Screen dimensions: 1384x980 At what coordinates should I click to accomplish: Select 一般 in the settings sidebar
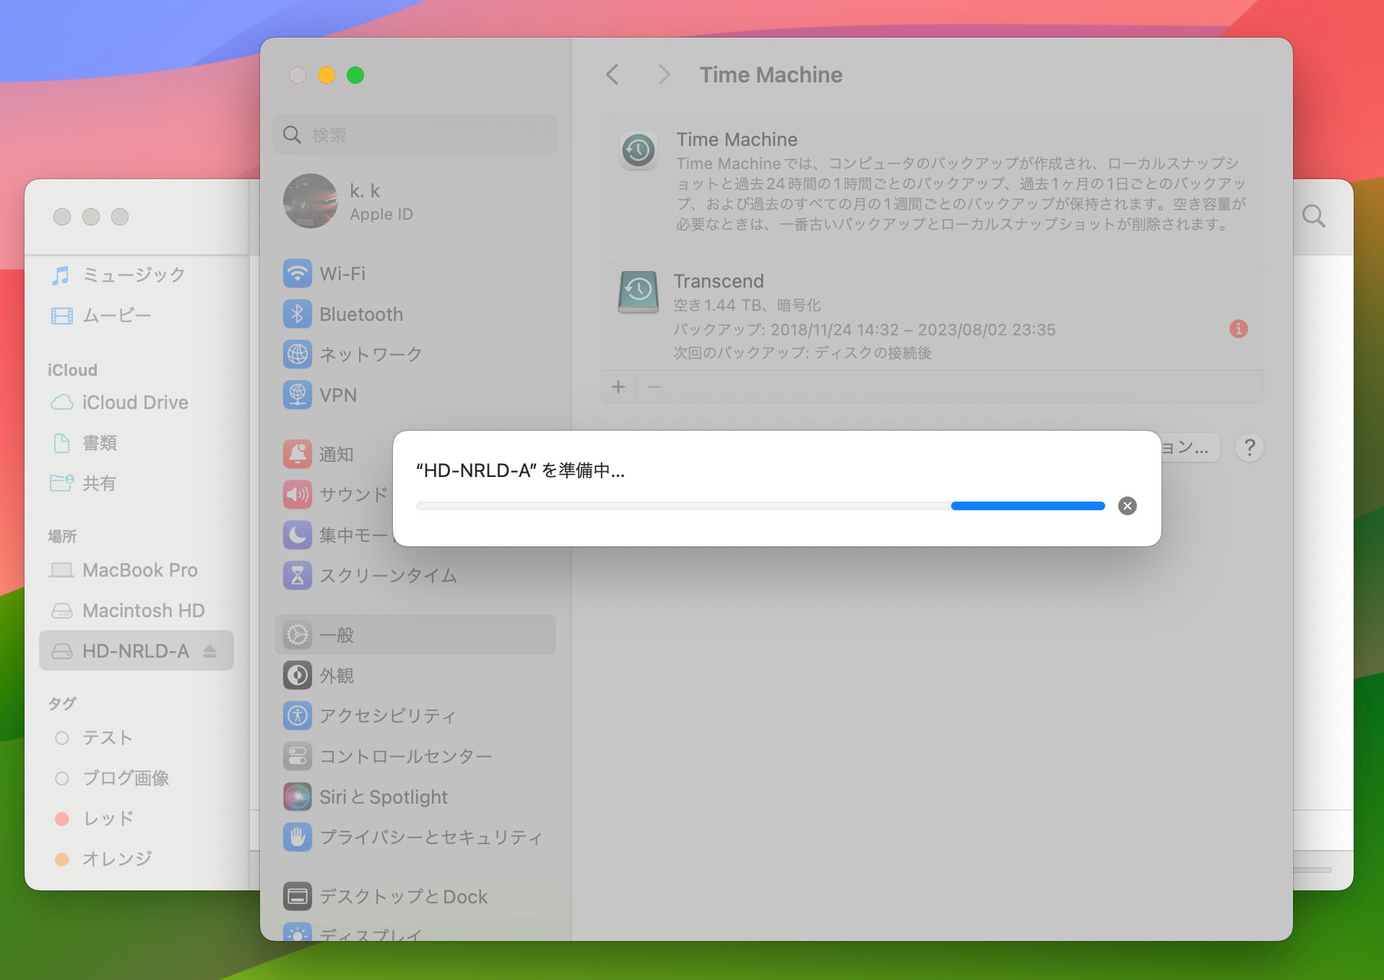coord(415,635)
